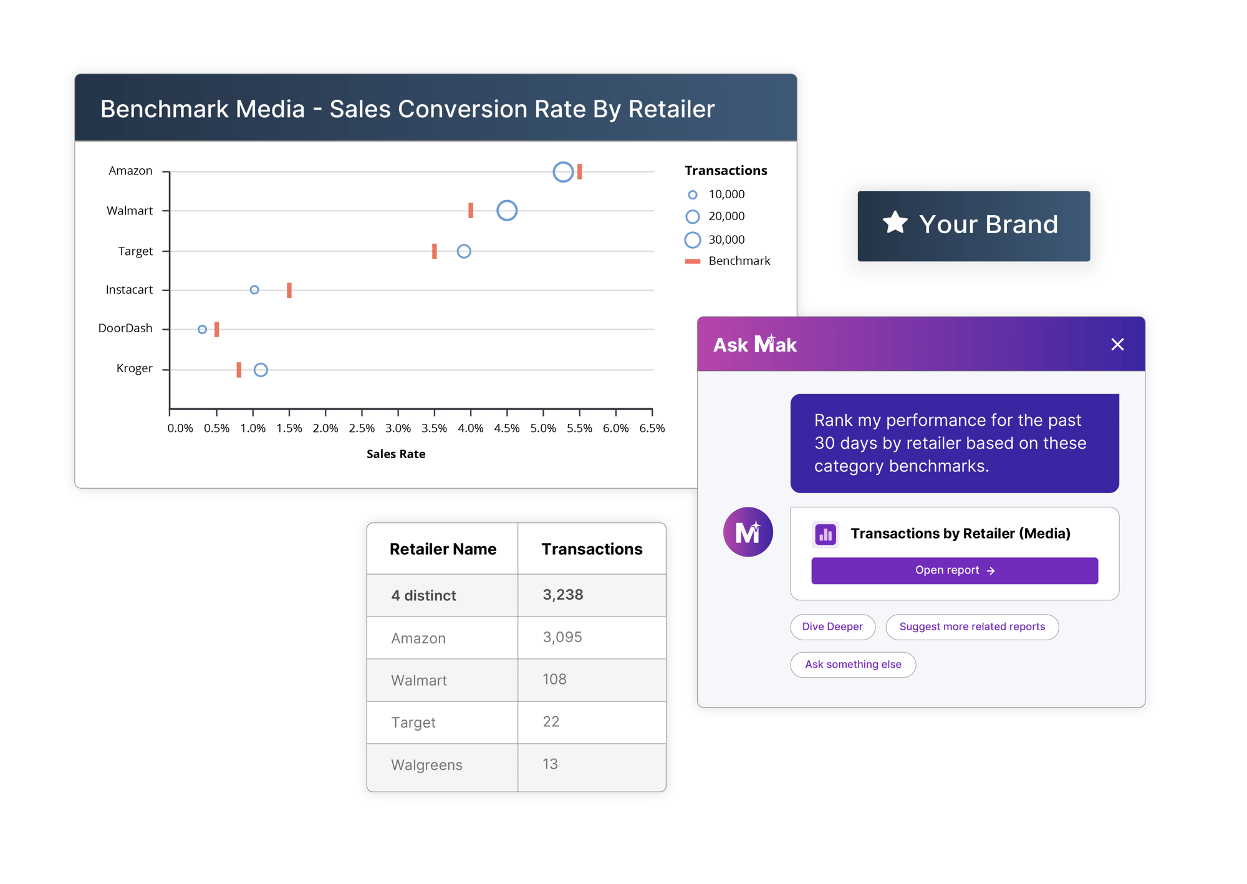Click the Your Brand badge text
Screen dimensions: 1247x884
click(988, 224)
